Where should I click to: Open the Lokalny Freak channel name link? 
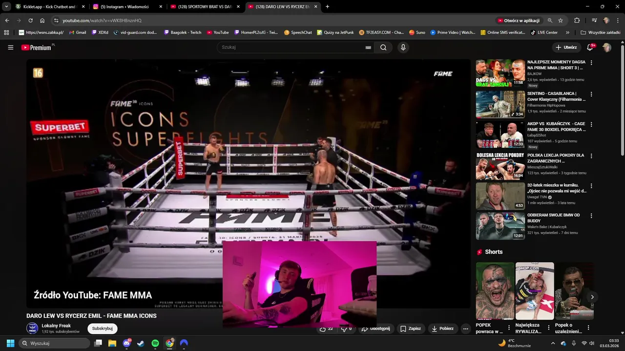(x=56, y=326)
